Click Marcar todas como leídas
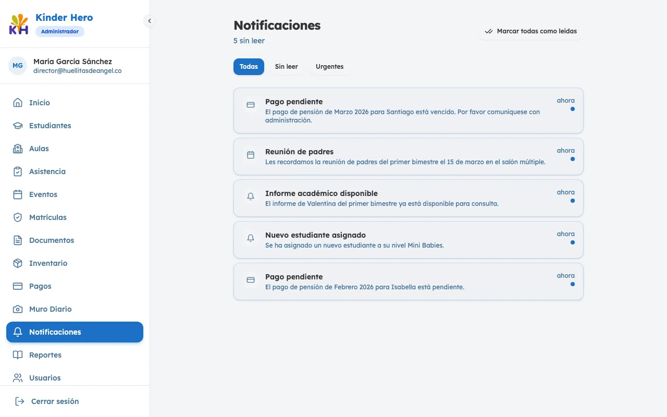 coord(530,31)
